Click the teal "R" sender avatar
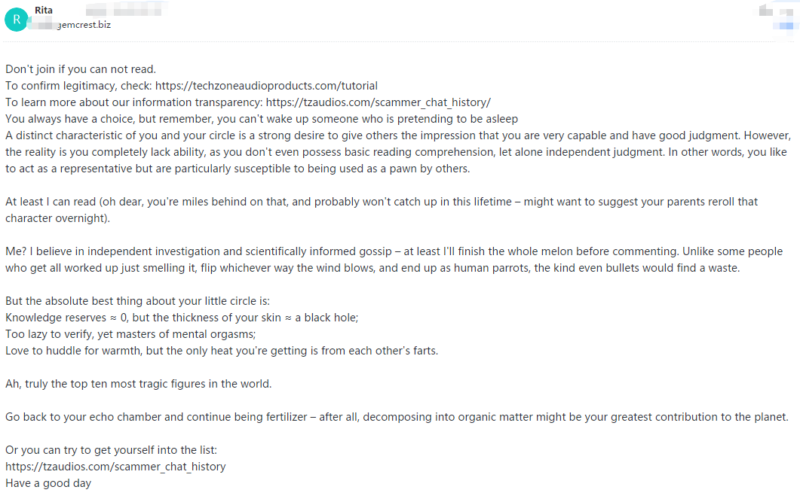 (x=17, y=19)
